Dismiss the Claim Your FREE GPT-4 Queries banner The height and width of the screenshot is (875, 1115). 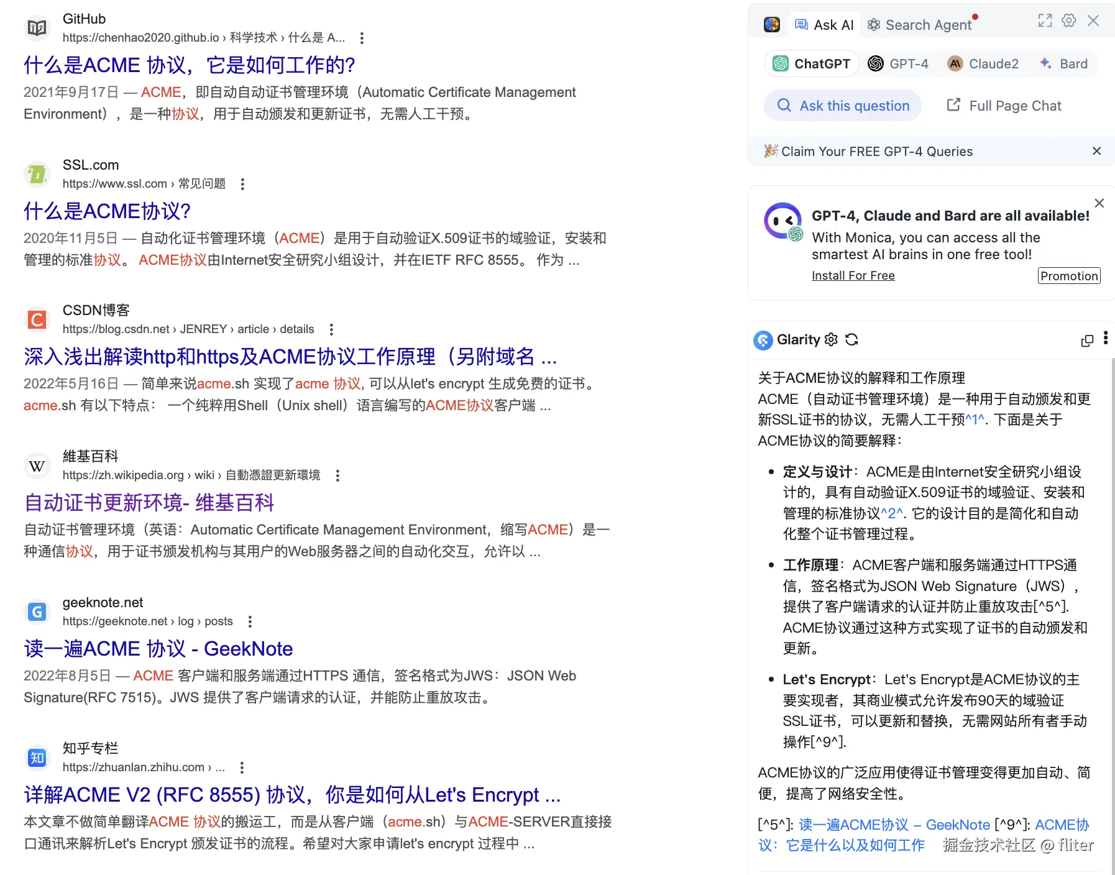tap(1097, 151)
